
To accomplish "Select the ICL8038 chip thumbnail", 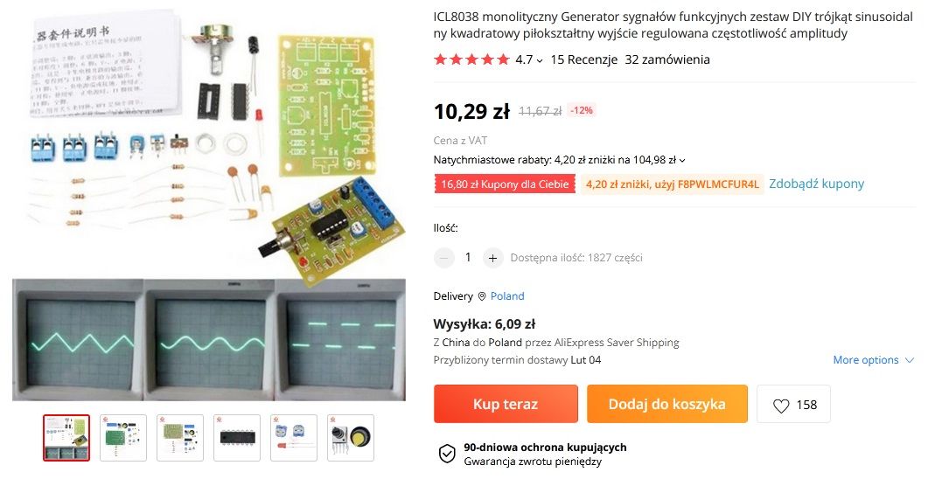I will click(237, 438).
